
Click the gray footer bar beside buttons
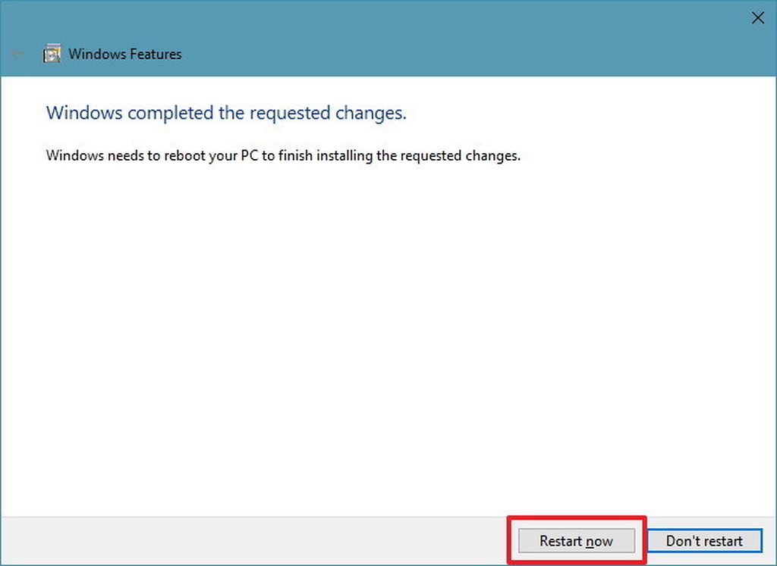click(253, 541)
